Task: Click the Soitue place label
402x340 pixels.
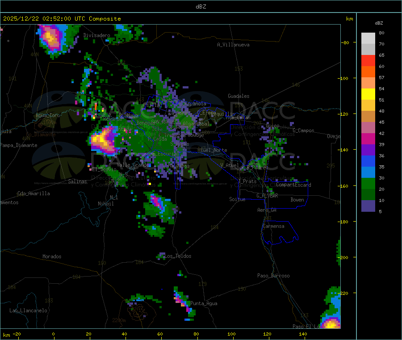Action: click(x=237, y=199)
